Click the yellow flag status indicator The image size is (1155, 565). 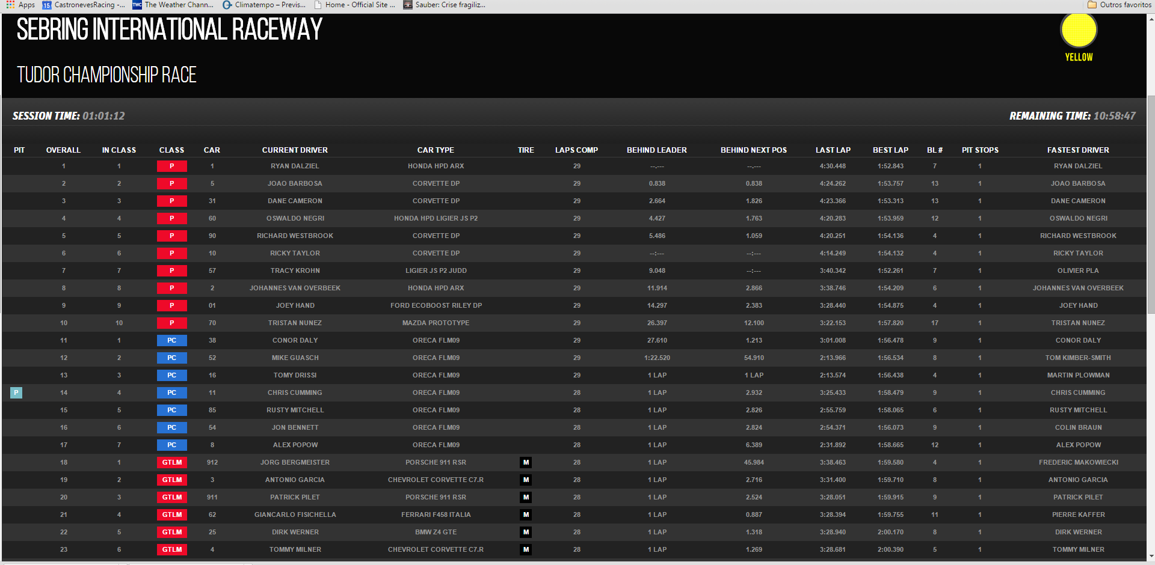point(1079,31)
